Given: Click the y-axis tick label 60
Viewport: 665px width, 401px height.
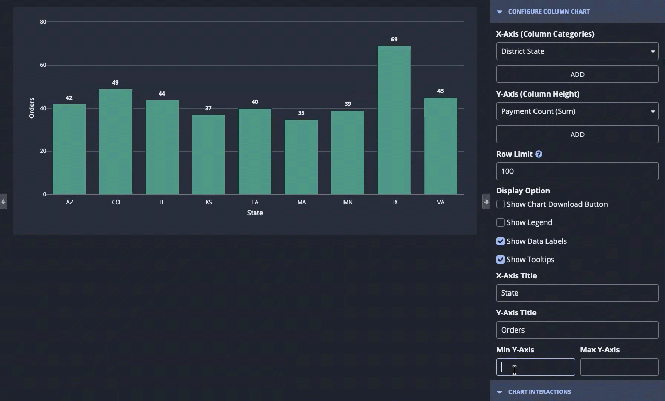Looking at the screenshot, I should (43, 65).
